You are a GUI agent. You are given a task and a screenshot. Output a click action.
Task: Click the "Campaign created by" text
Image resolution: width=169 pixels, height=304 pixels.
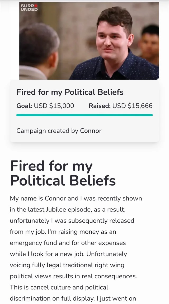click(x=47, y=131)
